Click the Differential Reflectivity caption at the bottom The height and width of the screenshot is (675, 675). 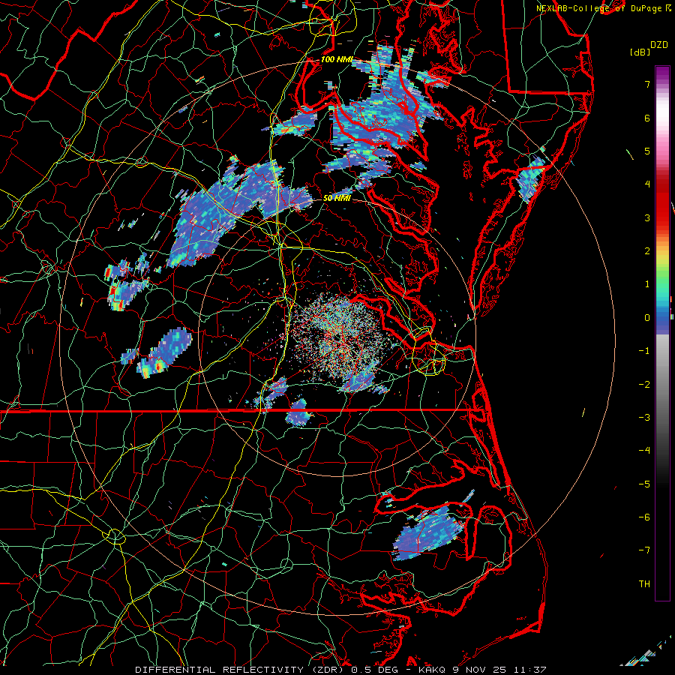tap(340, 670)
